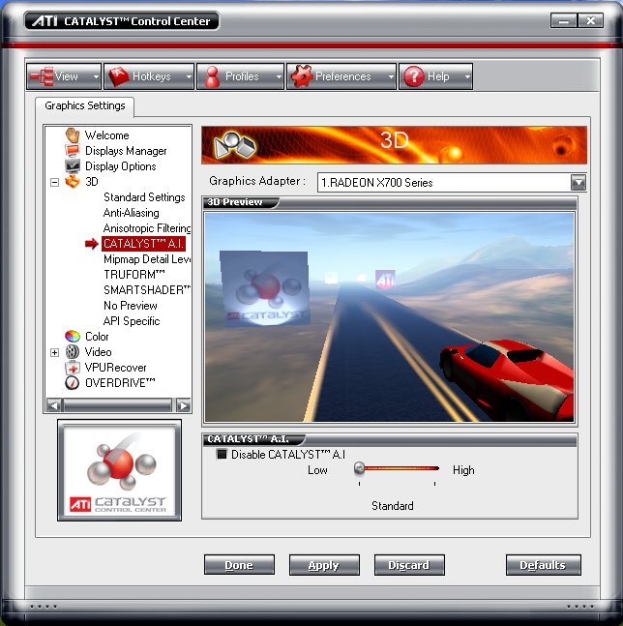The height and width of the screenshot is (626, 623).
Task: Select Welcome in the tree
Action: 106,135
